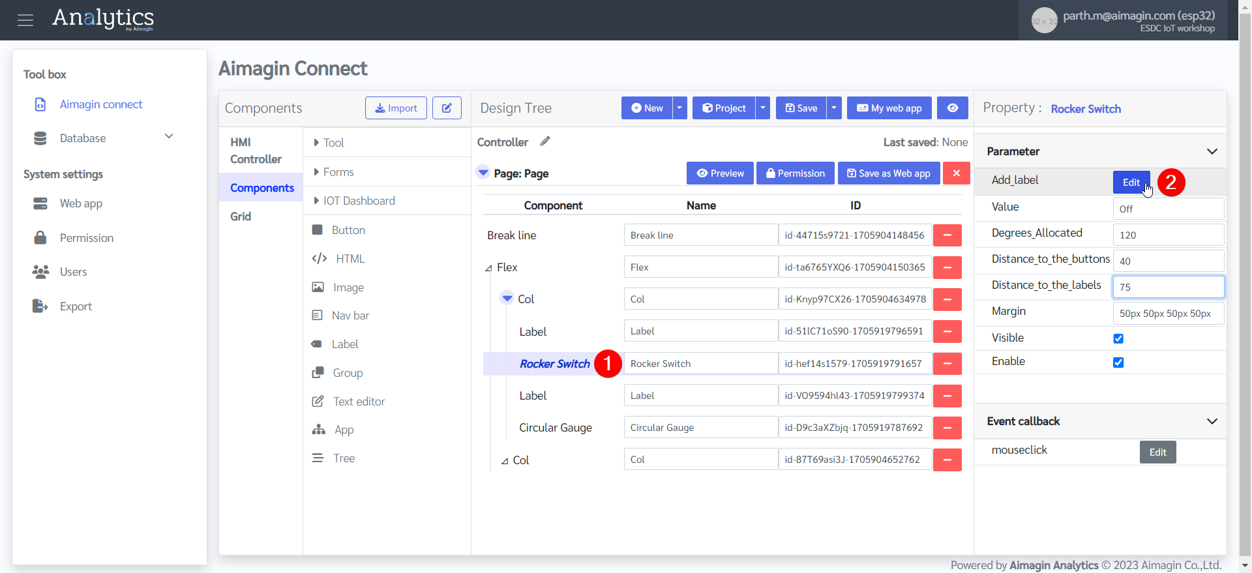Screen dimensions: 1252x573
Task: Toggle the Enable checkbox
Action: [x=1118, y=362]
